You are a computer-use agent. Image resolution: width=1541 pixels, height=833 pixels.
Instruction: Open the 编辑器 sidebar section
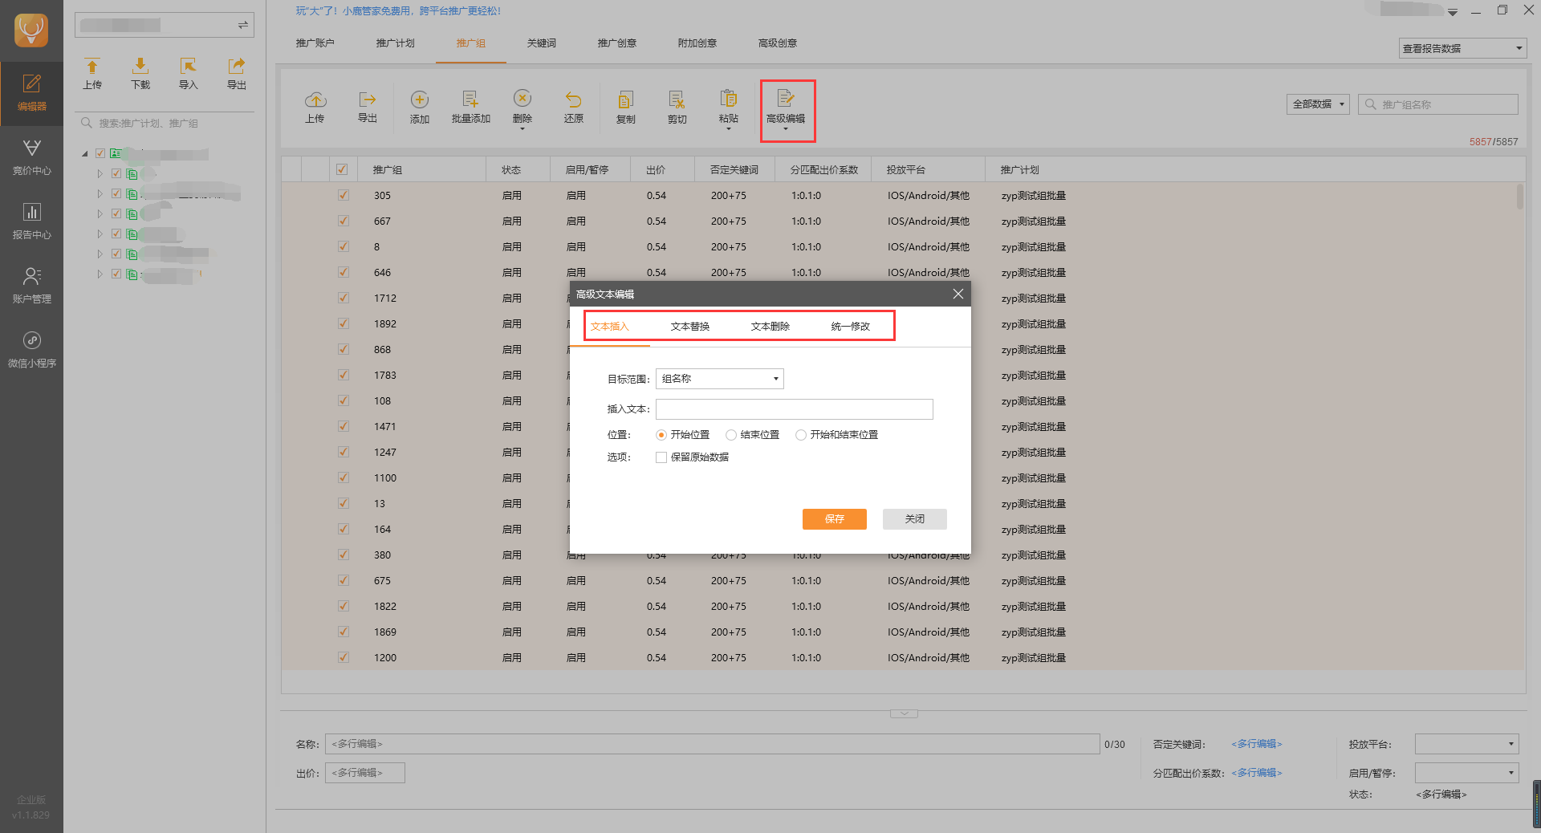pyautogui.click(x=31, y=93)
